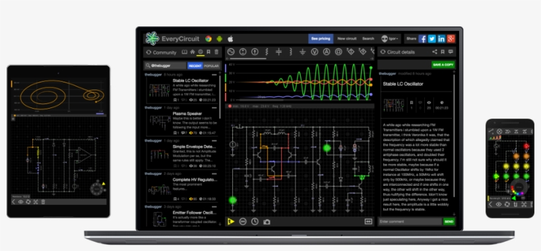Select the resistor component
Image resolution: width=541 pixels, height=251 pixels.
[267, 52]
